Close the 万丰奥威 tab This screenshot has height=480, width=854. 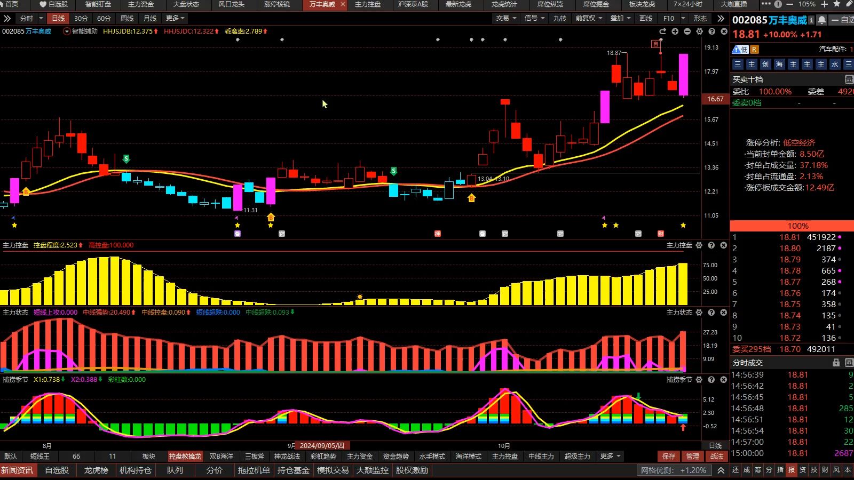pos(343,4)
